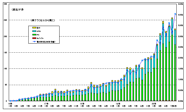Select the 17年 1月 x-axis label
Image resolution: width=186 pixels, height=112 pixels.
point(46,105)
